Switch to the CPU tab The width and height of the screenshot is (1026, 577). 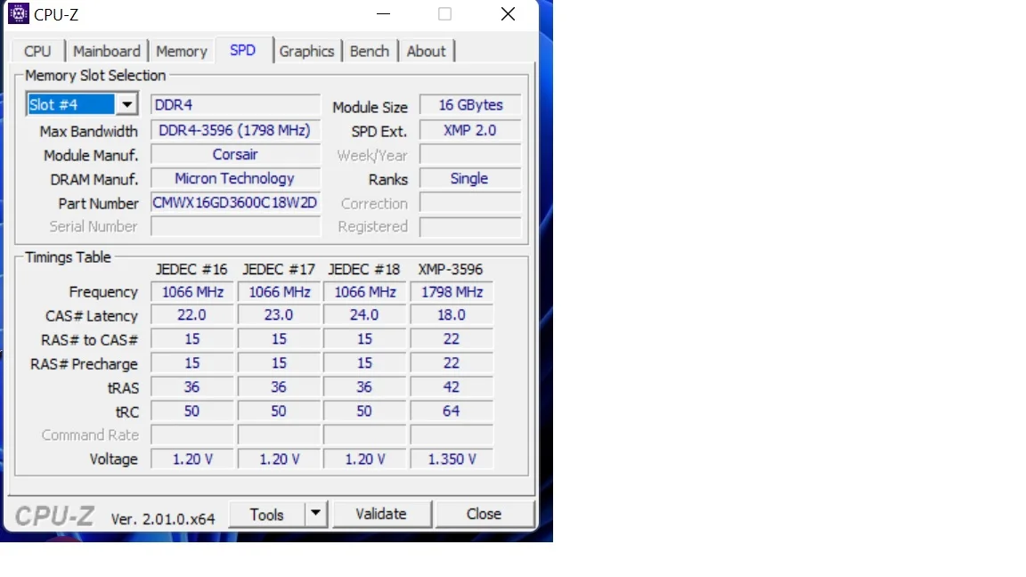point(37,51)
